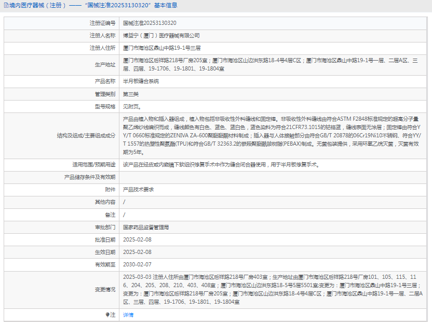Click registrant address 厦门市海沧区鼎山中路19-1号三层

coord(161,48)
